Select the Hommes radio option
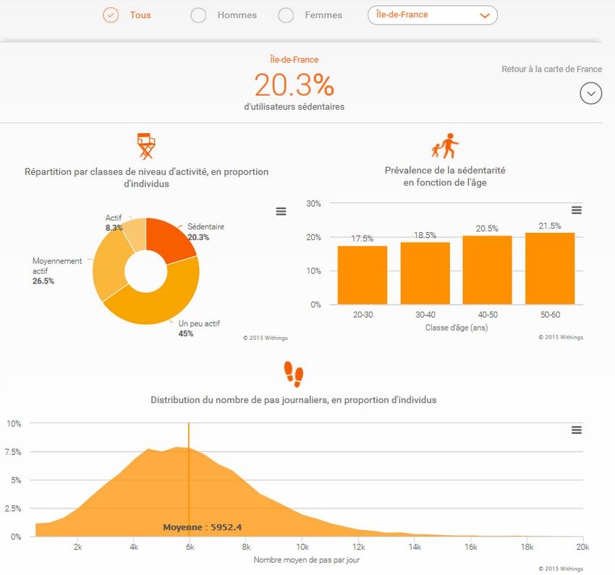The width and height of the screenshot is (615, 575). [198, 15]
